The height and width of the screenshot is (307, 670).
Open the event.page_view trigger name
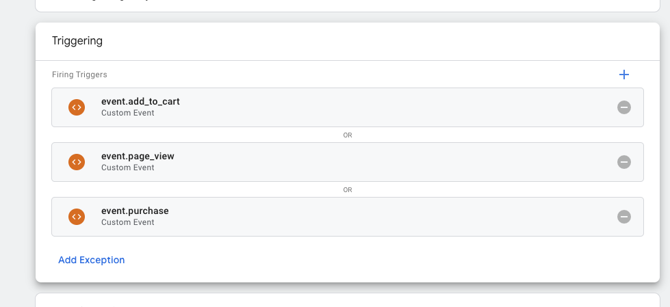[x=138, y=157]
